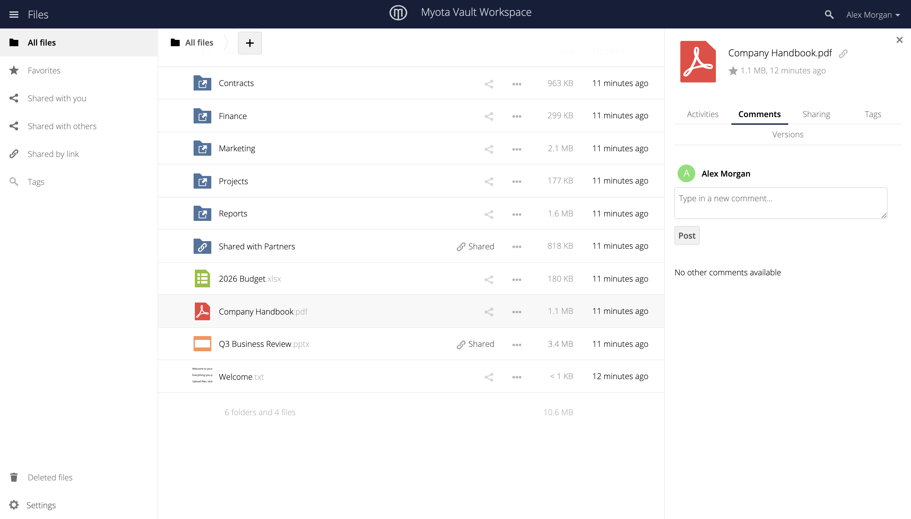Viewport: 911px width, 519px height.
Task: Open Shared link on Q3 Business Review
Action: coord(475,344)
